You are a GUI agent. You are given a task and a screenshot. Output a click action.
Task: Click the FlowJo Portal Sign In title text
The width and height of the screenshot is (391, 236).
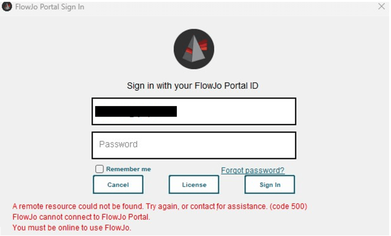tap(50, 7)
